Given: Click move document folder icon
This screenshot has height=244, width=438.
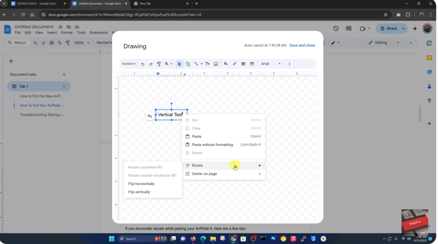Looking at the screenshot, I should (x=69, y=27).
